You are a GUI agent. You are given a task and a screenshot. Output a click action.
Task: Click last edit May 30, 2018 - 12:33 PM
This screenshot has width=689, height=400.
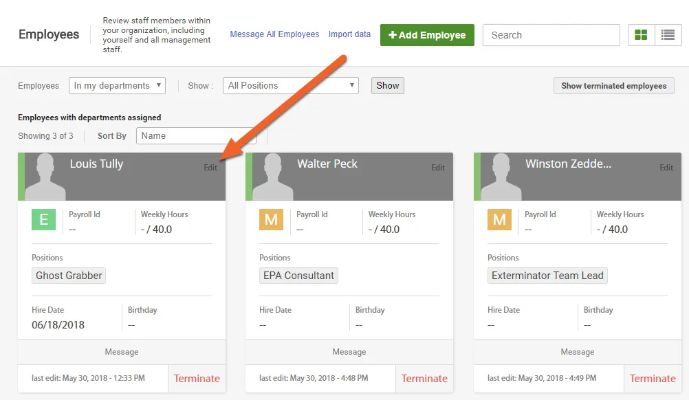[88, 378]
